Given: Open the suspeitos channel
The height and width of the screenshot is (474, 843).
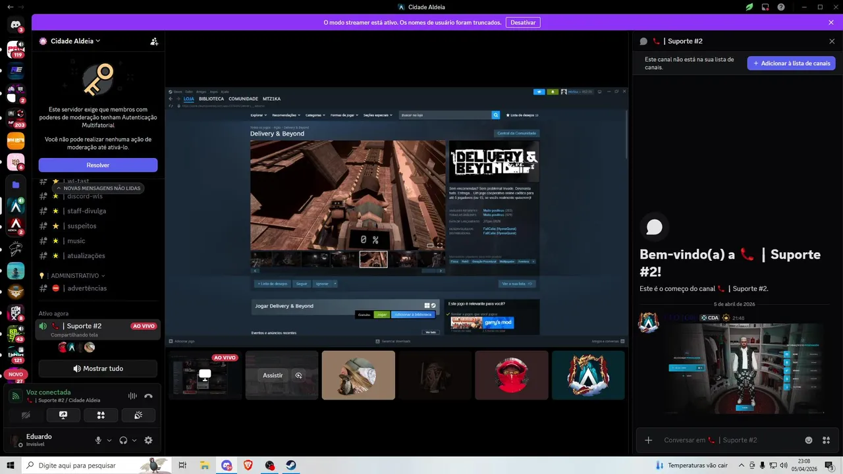Looking at the screenshot, I should (95, 226).
